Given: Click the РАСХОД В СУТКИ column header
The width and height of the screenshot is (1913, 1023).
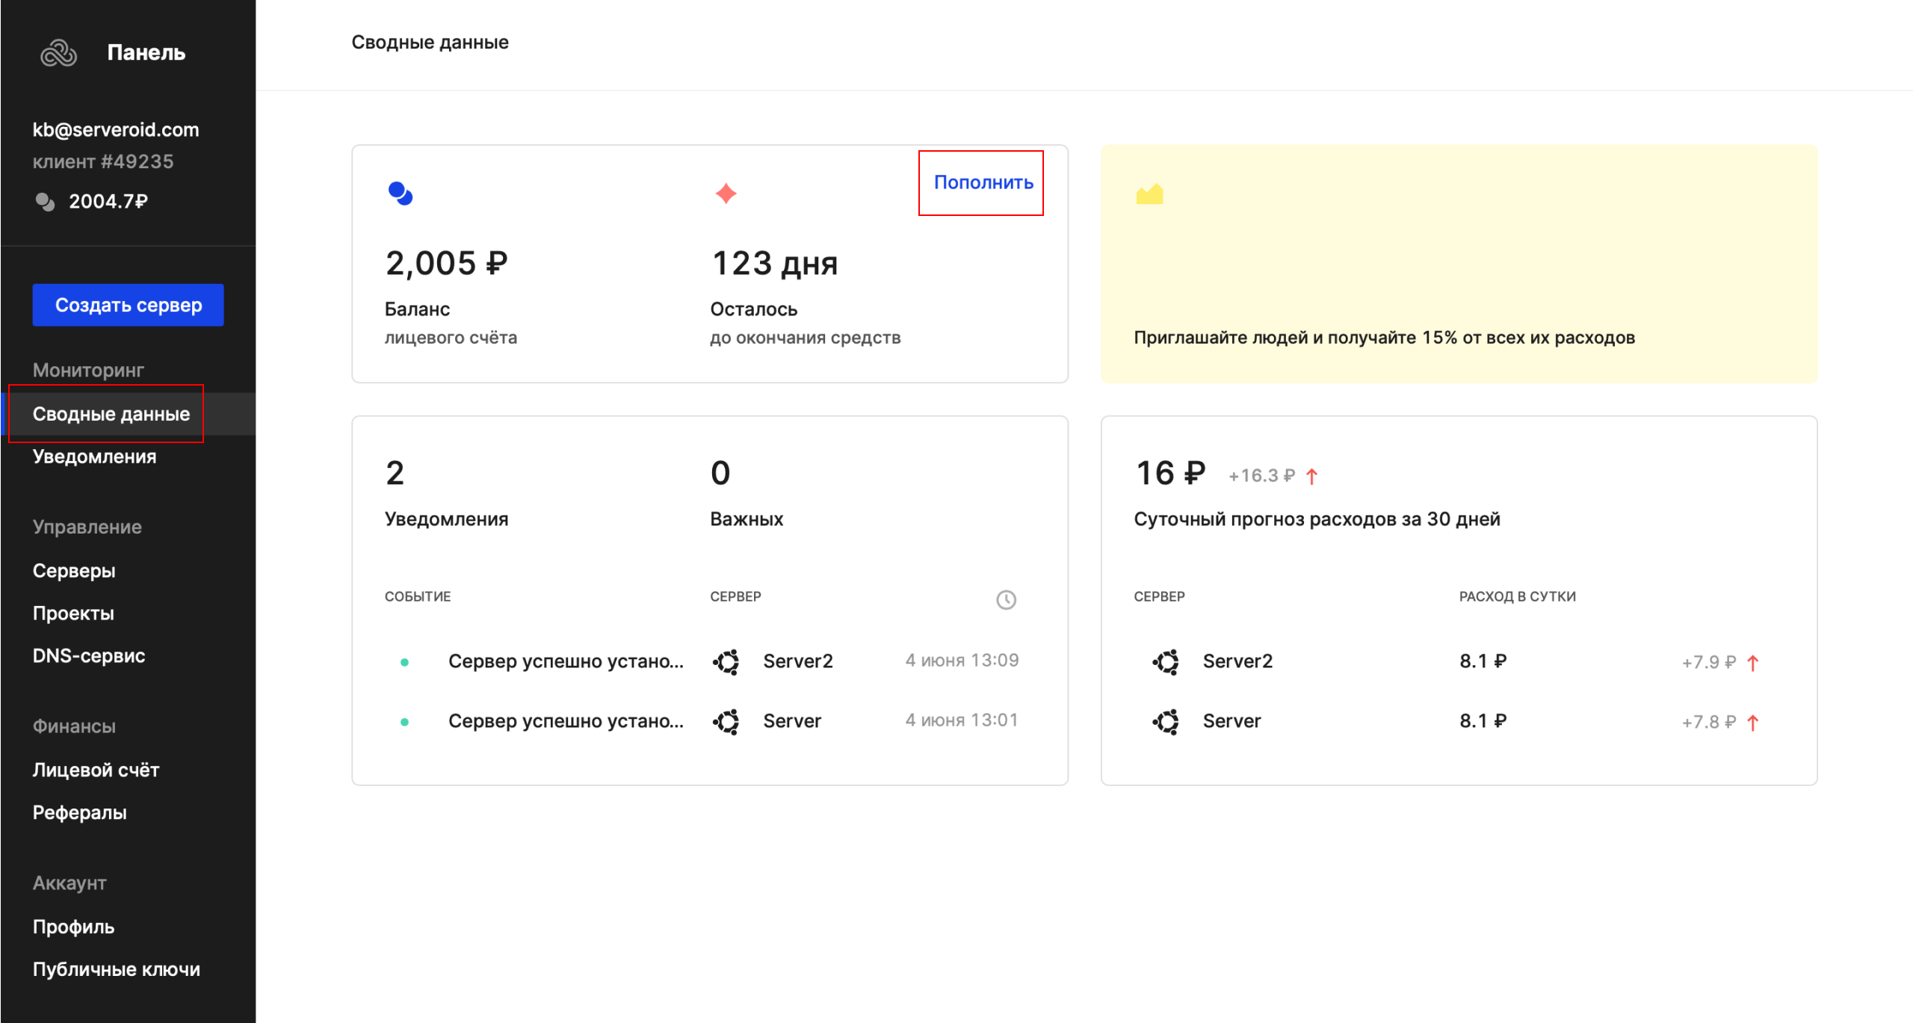Looking at the screenshot, I should [x=1517, y=596].
